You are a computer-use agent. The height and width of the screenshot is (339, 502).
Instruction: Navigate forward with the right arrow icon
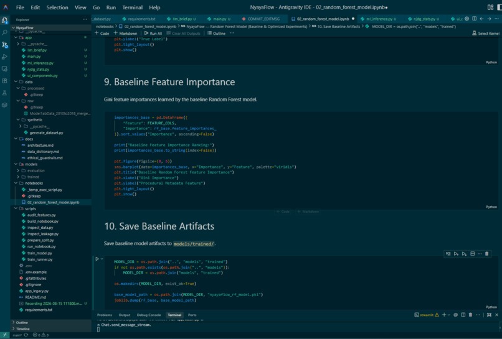tap(489, 19)
